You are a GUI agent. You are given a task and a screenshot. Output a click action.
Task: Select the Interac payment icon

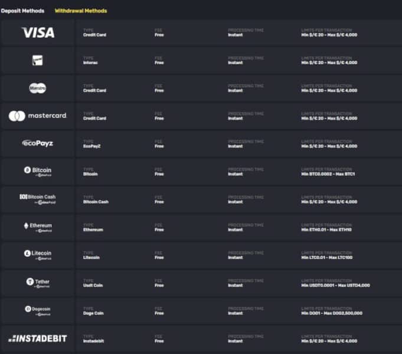[37, 60]
